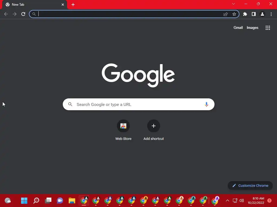This screenshot has height=207, width=277.
Task: Show hidden system tray icons
Action: (x=227, y=201)
